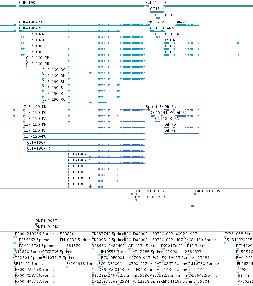Select the Dif gene label

[x=165, y=3]
